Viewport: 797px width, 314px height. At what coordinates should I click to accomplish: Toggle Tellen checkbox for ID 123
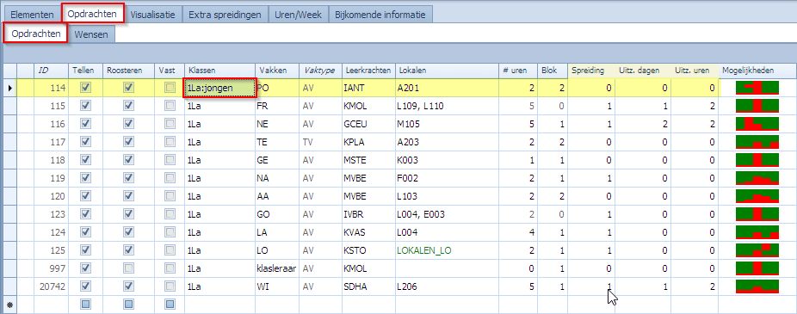click(85, 214)
